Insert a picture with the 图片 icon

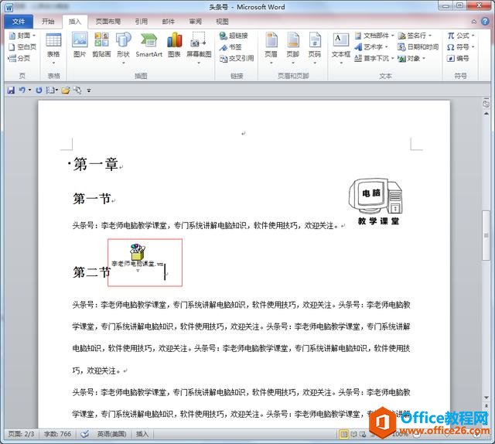(80, 45)
